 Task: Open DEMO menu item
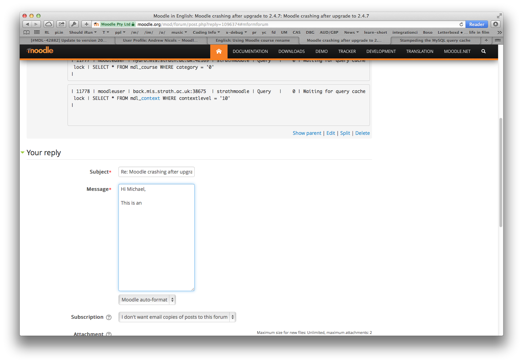tap(321, 52)
